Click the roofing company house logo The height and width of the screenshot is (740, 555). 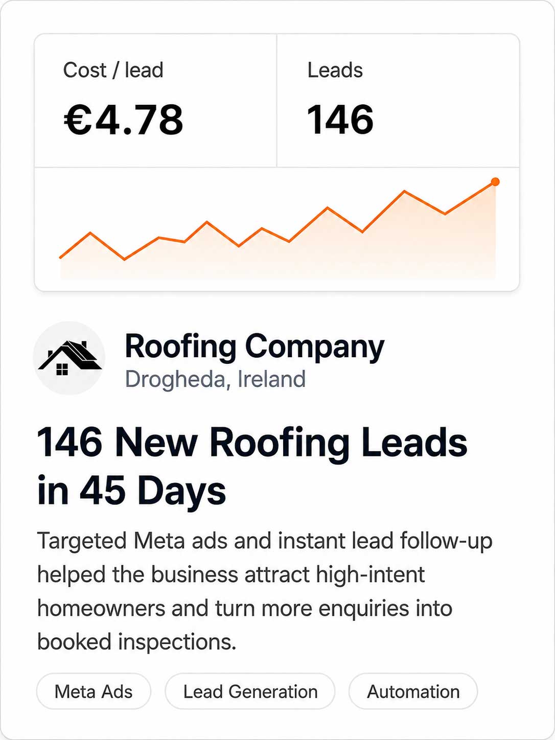coord(69,358)
